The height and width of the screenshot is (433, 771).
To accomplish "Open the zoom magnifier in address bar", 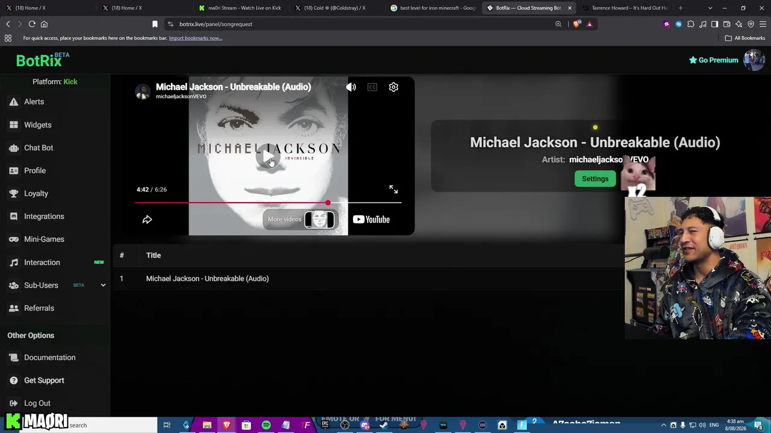I will click(x=558, y=24).
